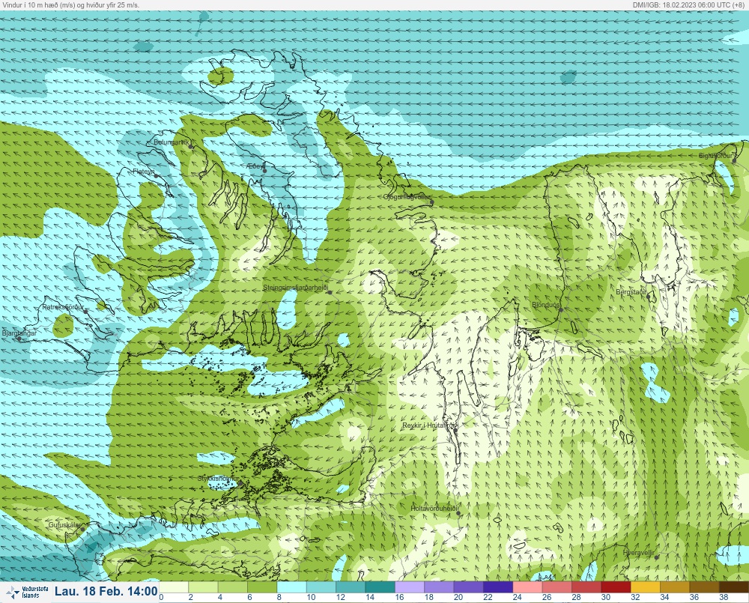749x603 pixels.
Task: Pick the 20–22 m/s purple legend swatch
Action: [x=469, y=587]
